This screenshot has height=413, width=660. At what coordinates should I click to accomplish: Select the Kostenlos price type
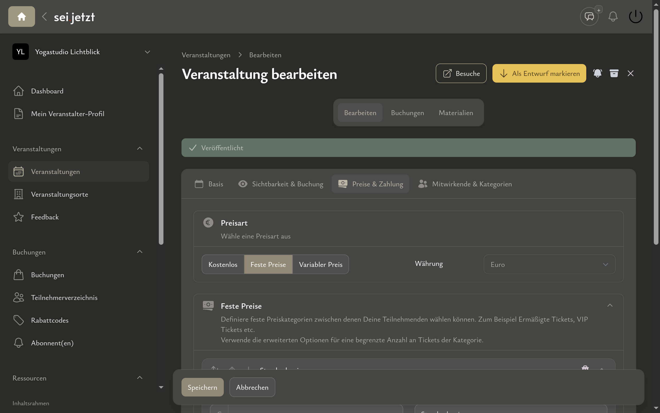coord(223,264)
